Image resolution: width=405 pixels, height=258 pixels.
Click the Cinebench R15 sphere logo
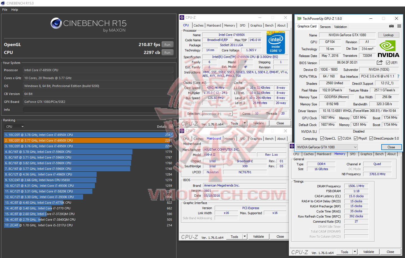coord(56,23)
